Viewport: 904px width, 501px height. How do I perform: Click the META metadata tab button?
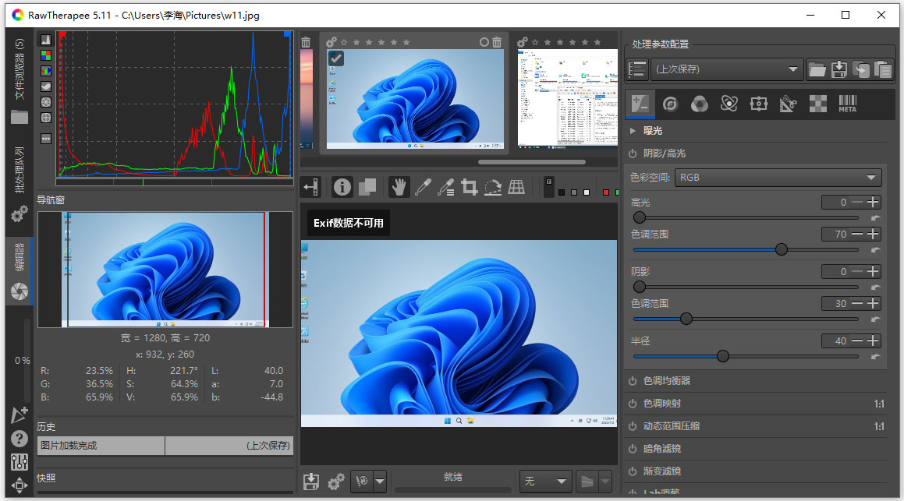click(847, 104)
